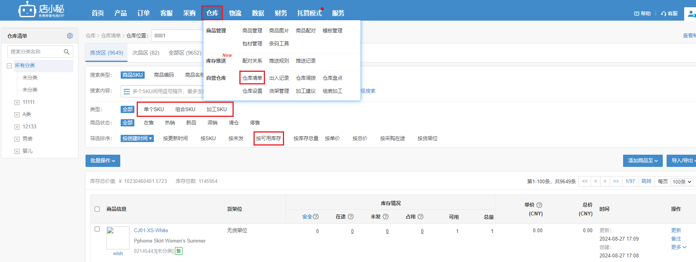The width and height of the screenshot is (696, 262).
Task: Expand the 婴儿 category node
Action: point(17,151)
